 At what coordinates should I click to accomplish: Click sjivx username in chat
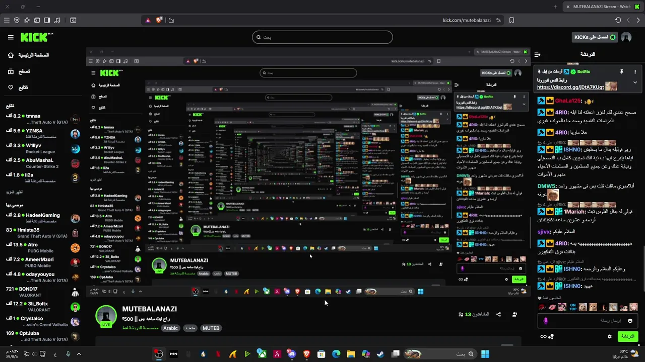pyautogui.click(x=544, y=232)
